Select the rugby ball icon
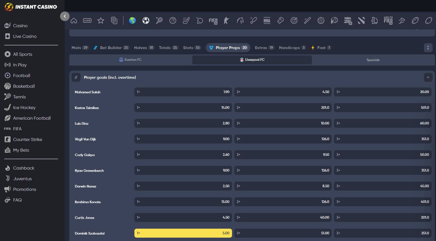 point(429,20)
